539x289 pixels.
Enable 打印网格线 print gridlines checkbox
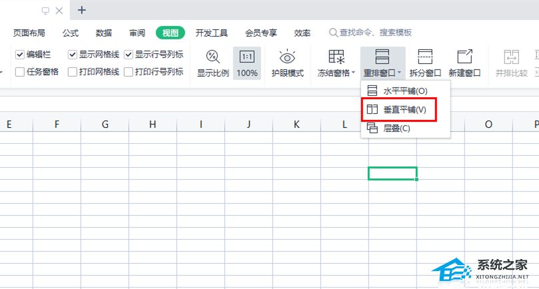(x=72, y=72)
